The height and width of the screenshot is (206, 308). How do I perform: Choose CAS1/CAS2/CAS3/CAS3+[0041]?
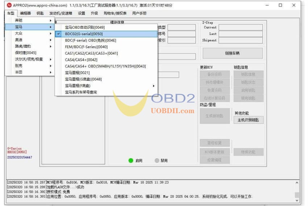coord(106,53)
